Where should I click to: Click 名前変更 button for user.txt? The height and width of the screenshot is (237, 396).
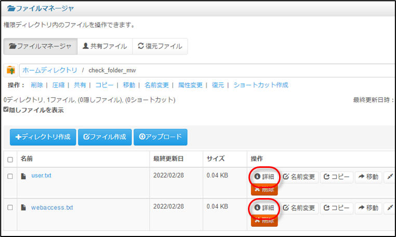tap(299, 177)
